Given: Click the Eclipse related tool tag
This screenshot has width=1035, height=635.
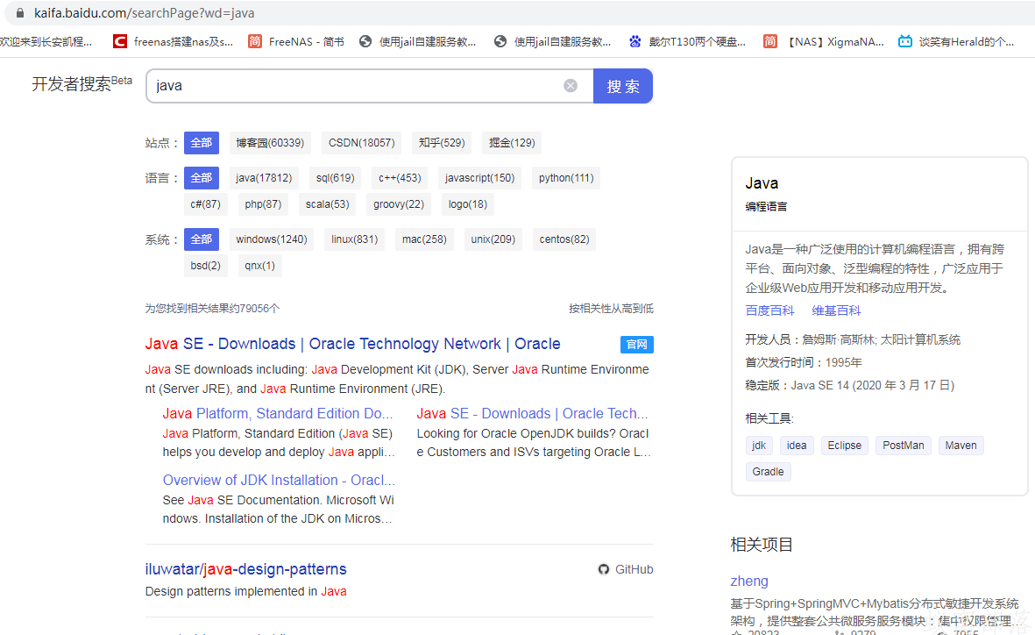Looking at the screenshot, I should point(844,446).
